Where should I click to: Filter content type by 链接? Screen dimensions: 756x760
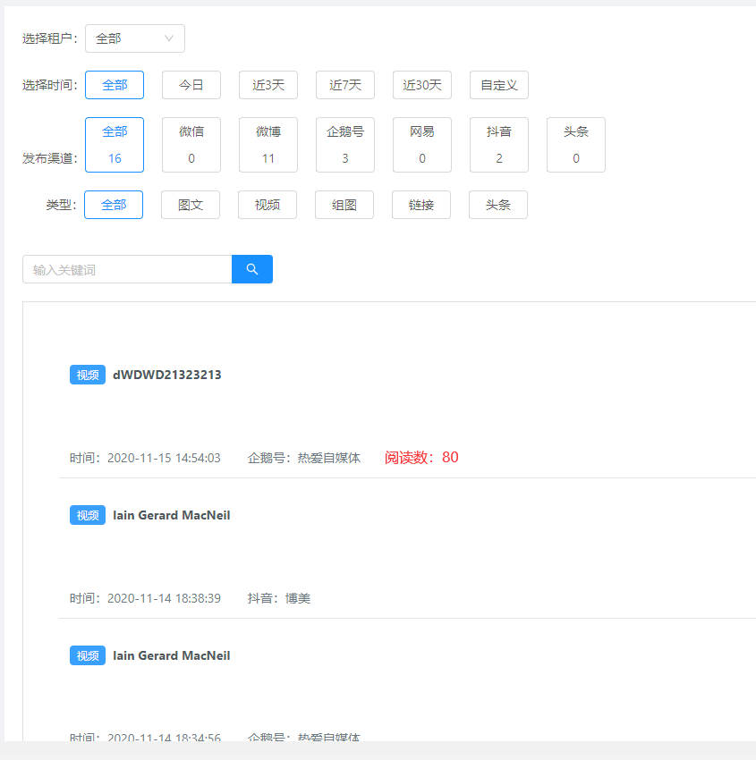[420, 205]
